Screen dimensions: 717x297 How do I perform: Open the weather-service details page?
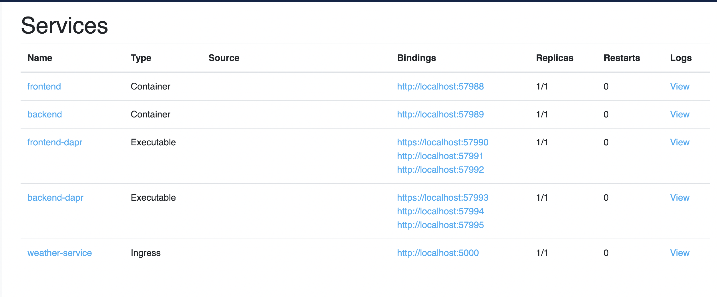59,253
